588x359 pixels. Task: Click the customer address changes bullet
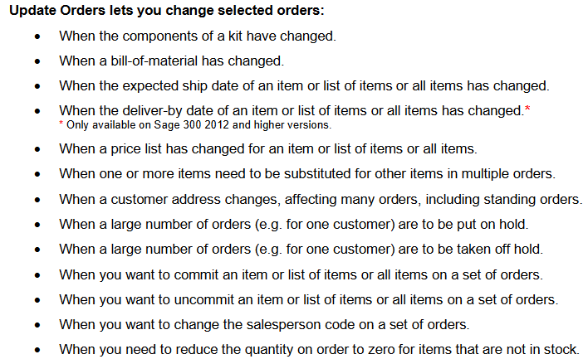tap(321, 200)
